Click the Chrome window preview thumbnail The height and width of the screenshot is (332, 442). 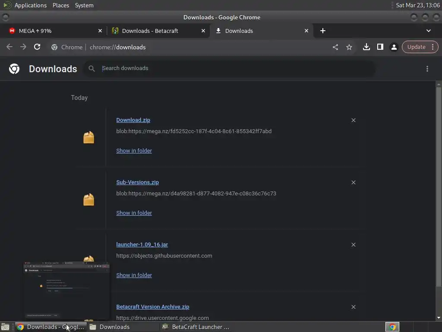[66, 291]
